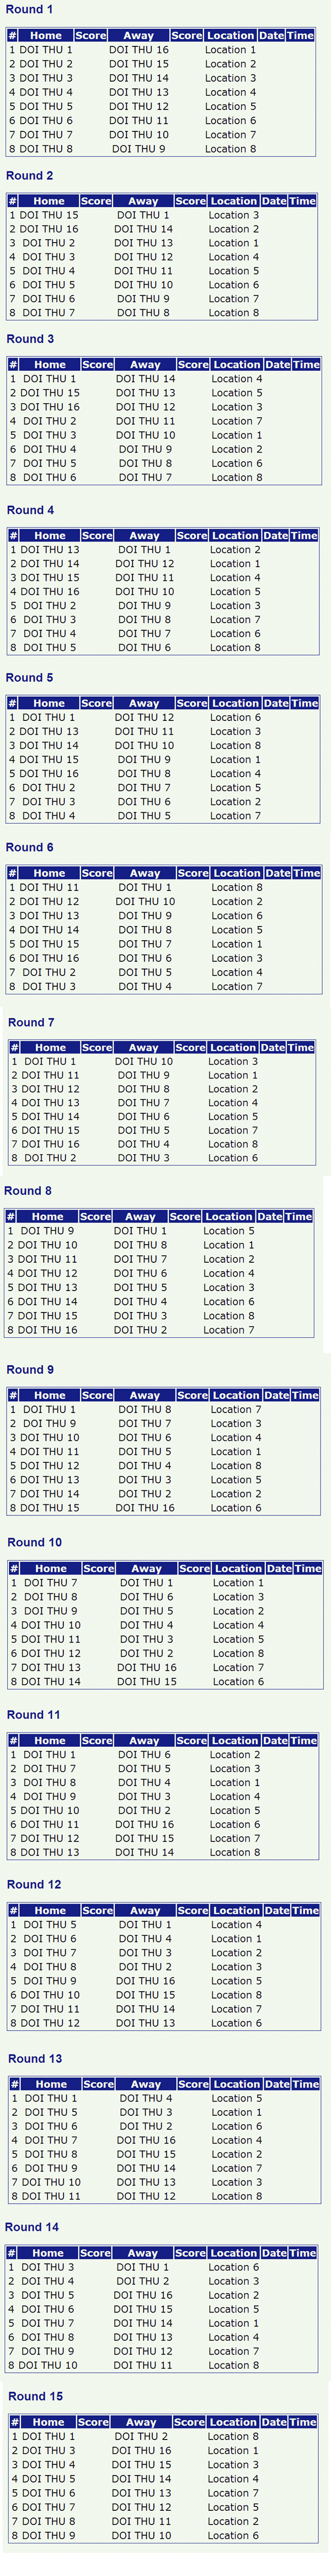Click the # column header in Round 8 table
The width and height of the screenshot is (331, 2576).
pos(11,1217)
